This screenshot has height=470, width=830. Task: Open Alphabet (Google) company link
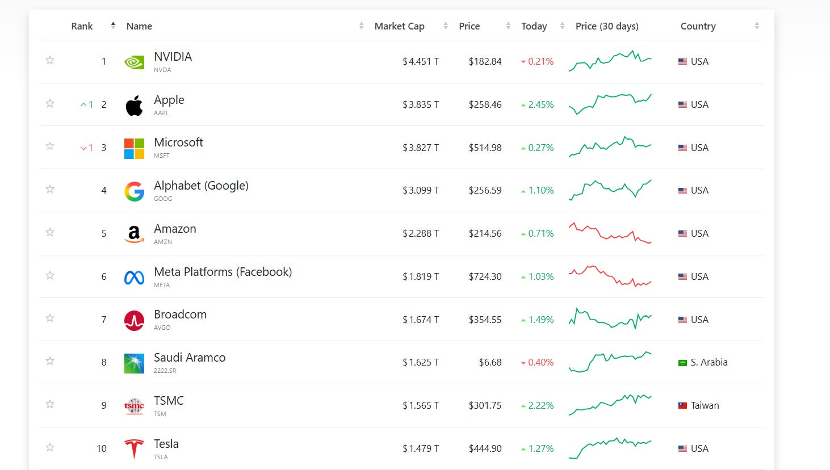(x=201, y=186)
